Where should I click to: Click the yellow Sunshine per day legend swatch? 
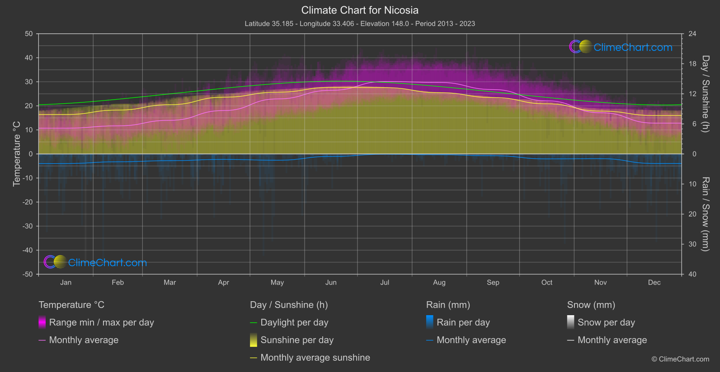point(254,340)
